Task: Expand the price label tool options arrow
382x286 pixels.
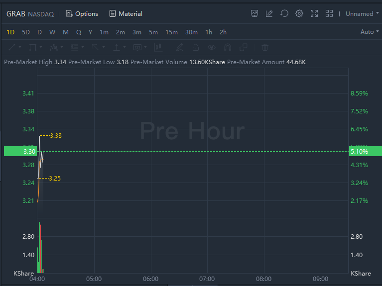Action: tap(145, 47)
